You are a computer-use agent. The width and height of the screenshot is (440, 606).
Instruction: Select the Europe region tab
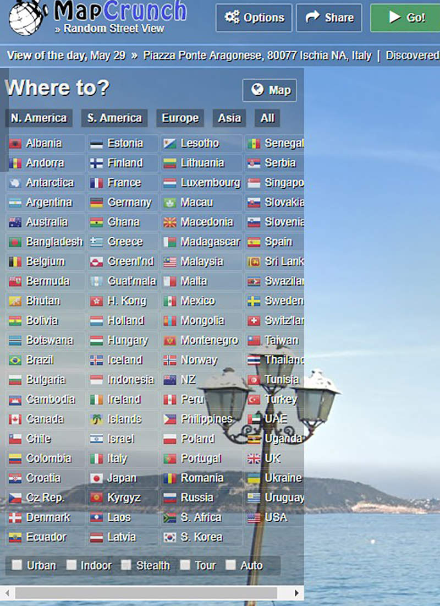(180, 118)
